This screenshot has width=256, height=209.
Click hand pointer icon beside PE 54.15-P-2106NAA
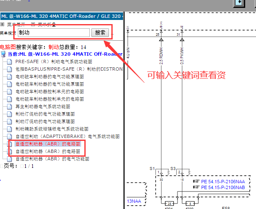(196, 181)
